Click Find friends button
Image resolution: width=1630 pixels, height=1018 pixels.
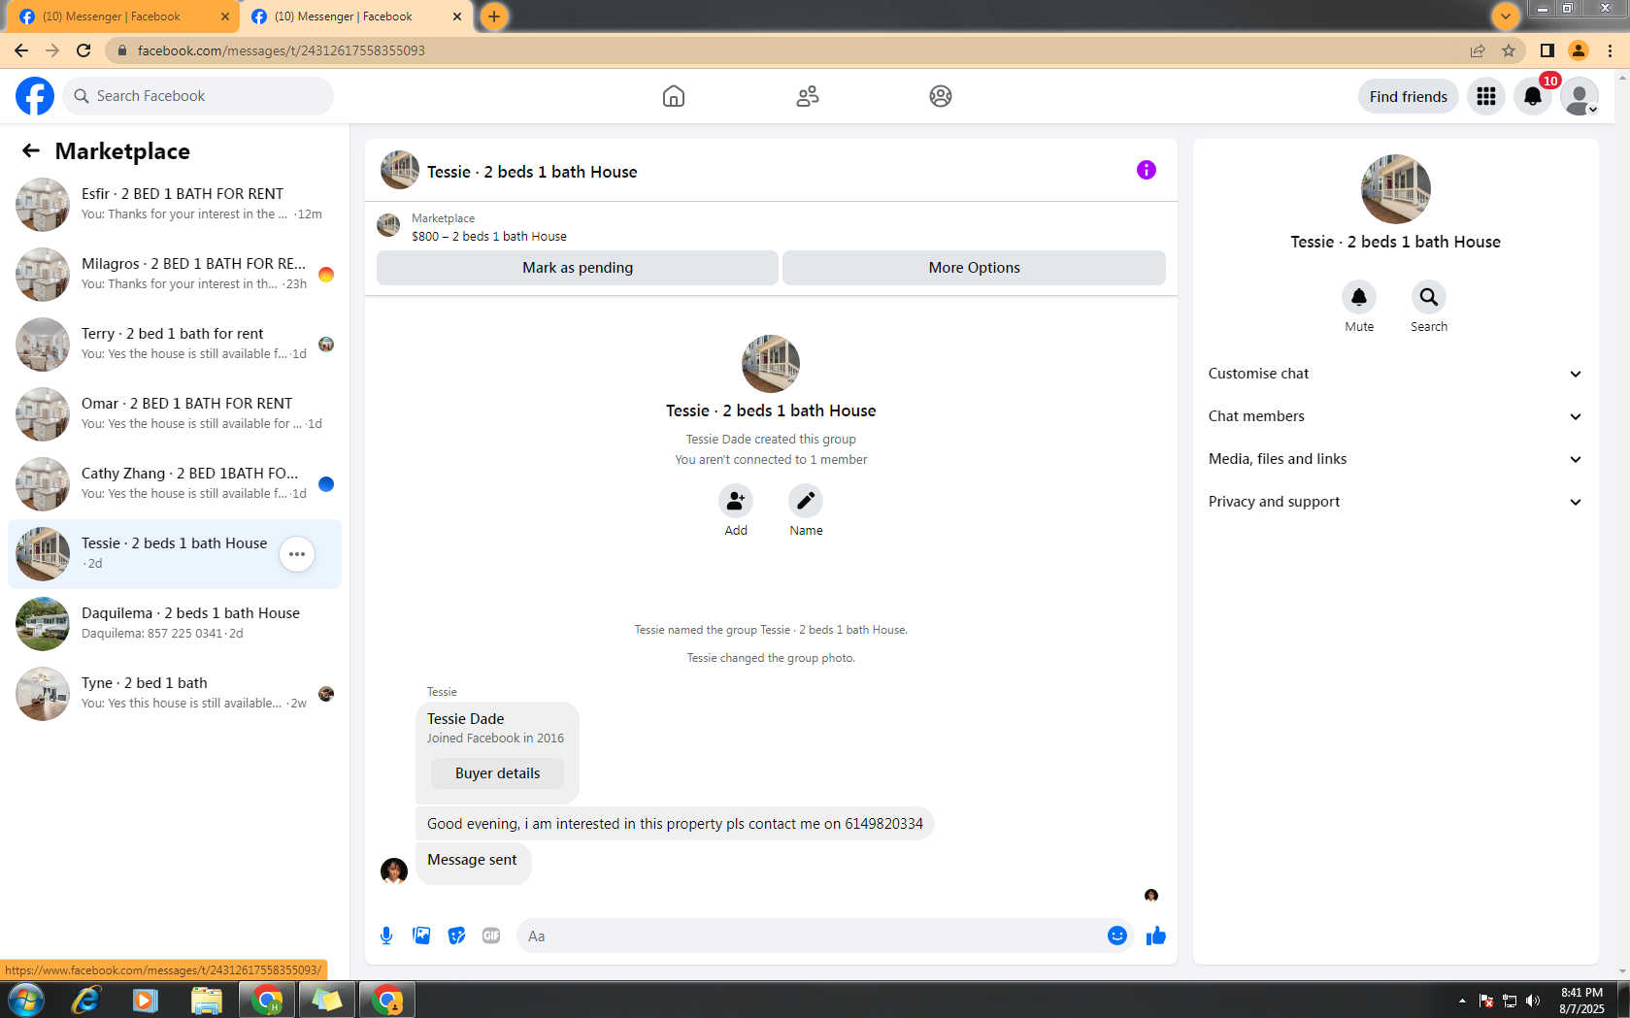[1408, 96]
